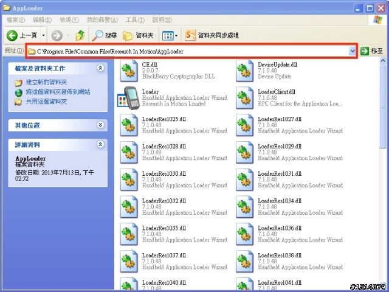389x292 pixels.
Task: Select the LoaderRes1038.dll file icon
Action: pos(244,262)
